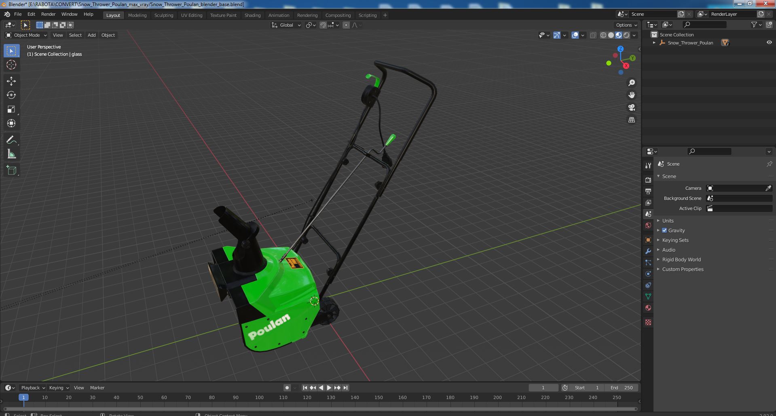This screenshot has height=416, width=776.
Task: Open the View Layer properties tab
Action: point(648,202)
